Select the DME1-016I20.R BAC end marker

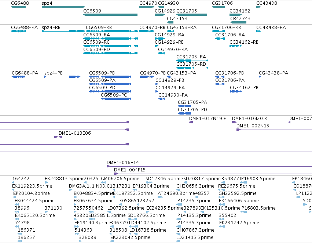click(x=234, y=122)
